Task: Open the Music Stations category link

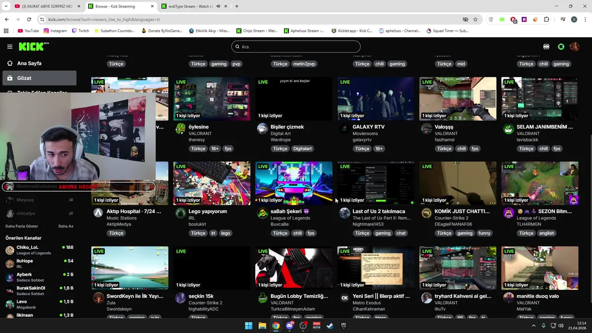Action: pos(122,218)
